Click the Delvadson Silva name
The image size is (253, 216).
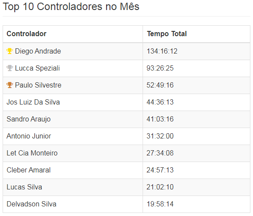point(31,204)
